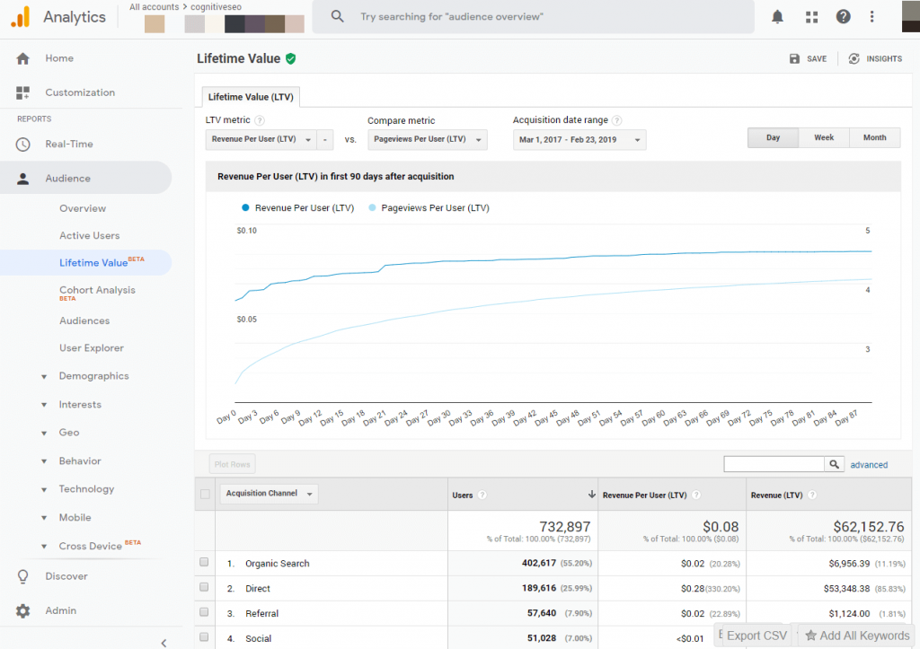Expand the Demographics section
Image resolution: width=920 pixels, height=649 pixels.
click(x=93, y=376)
